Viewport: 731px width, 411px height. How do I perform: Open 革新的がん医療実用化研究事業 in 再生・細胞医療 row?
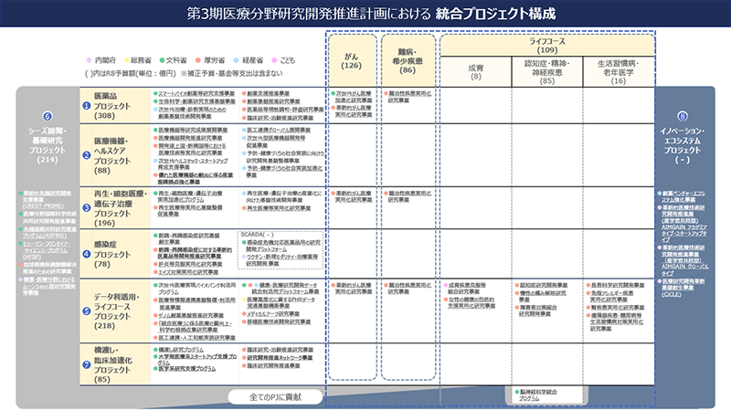pyautogui.click(x=354, y=196)
